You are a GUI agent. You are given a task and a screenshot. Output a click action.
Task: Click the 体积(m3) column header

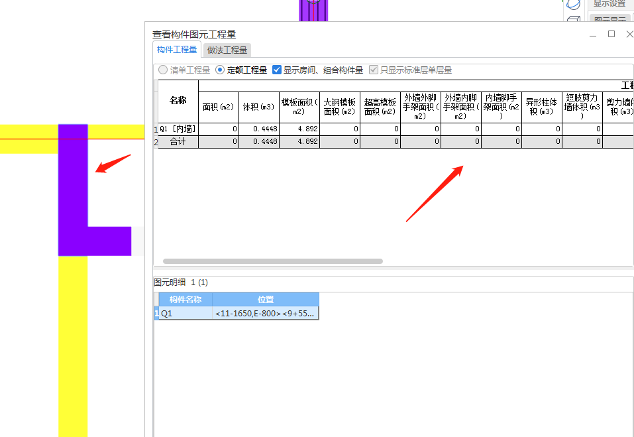259,107
